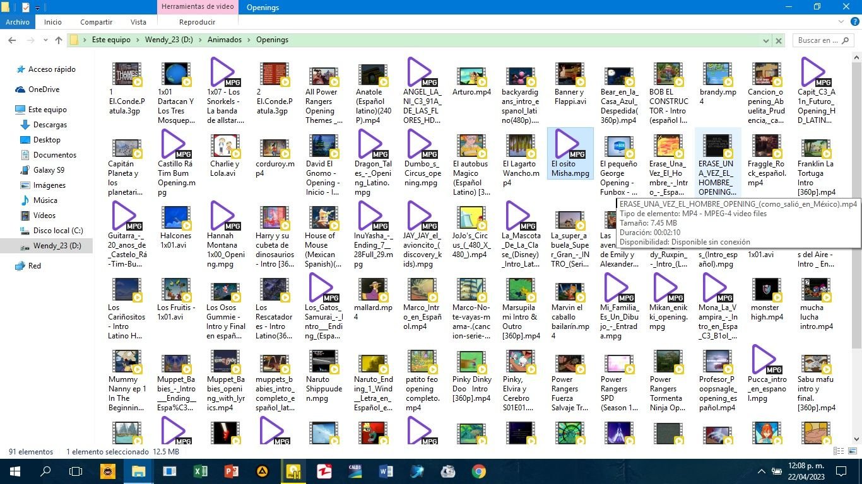This screenshot has width=862, height=484.
Task: Select 'brandy.mp4' video thumbnail
Action: point(717,74)
